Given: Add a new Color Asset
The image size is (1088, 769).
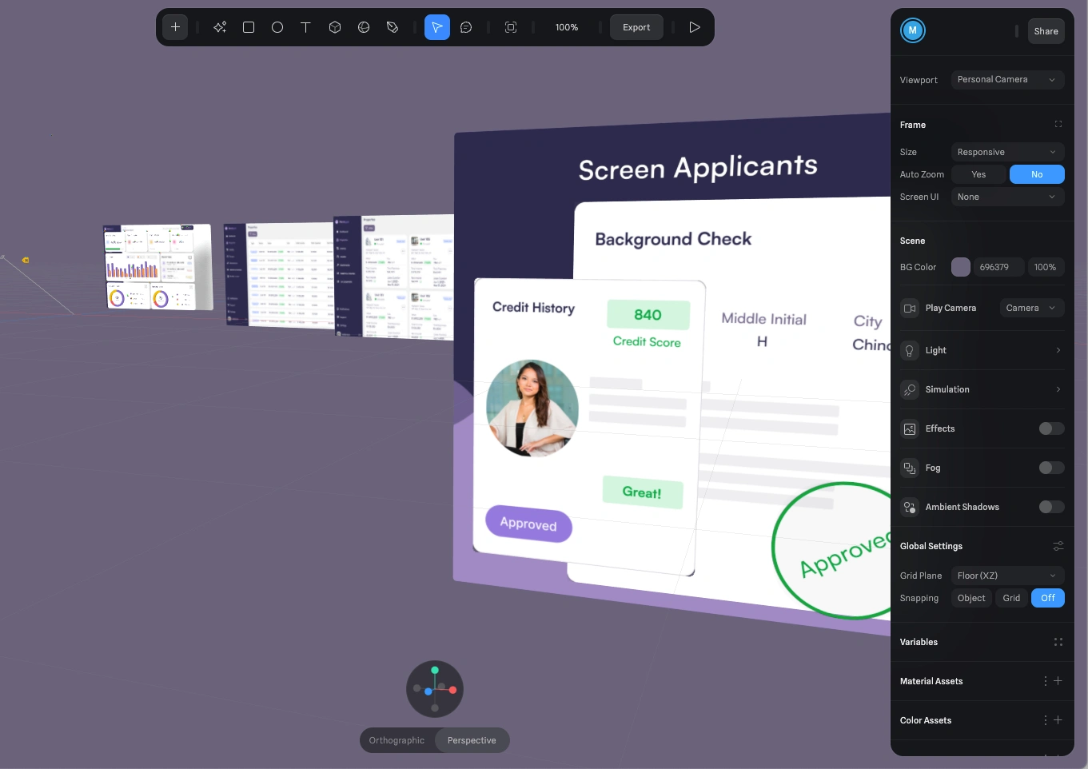Looking at the screenshot, I should [1058, 720].
